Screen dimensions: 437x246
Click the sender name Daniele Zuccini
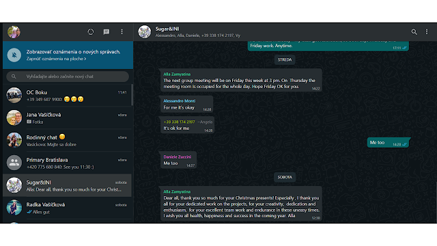pos(178,157)
